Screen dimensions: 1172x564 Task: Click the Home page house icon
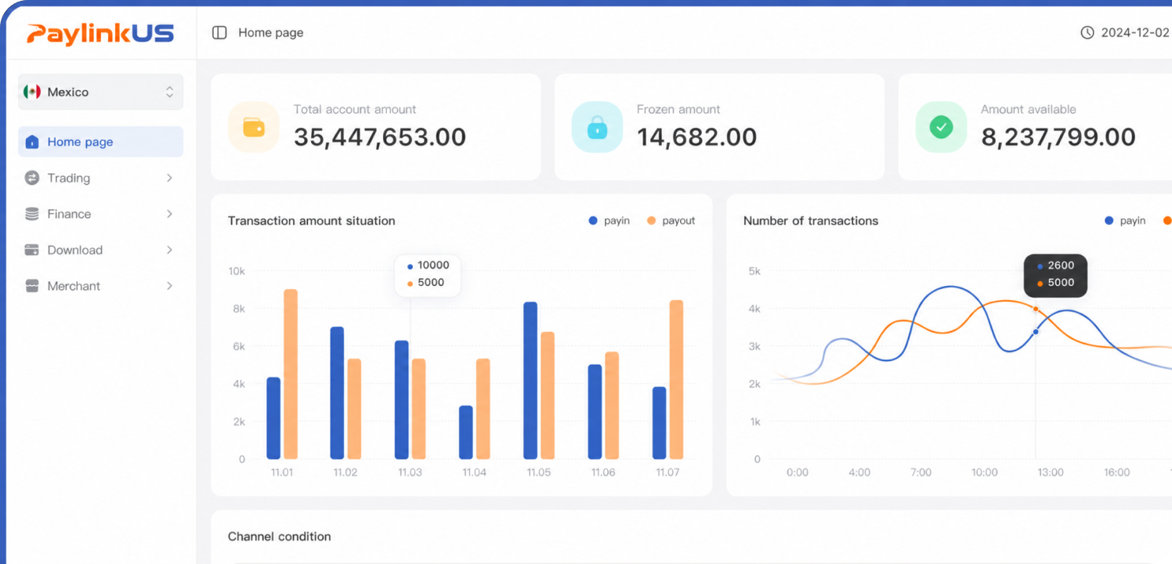32,142
